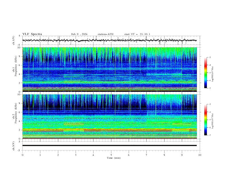This screenshot has height=174, width=225.
Task: Click the ch.1 PSD color scale bar
Action: (x=205, y=73)
